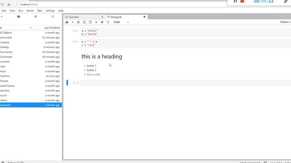This screenshot has height=163, width=291.
Task: Interrupt the kernel with stop icon
Action: click(102, 22)
